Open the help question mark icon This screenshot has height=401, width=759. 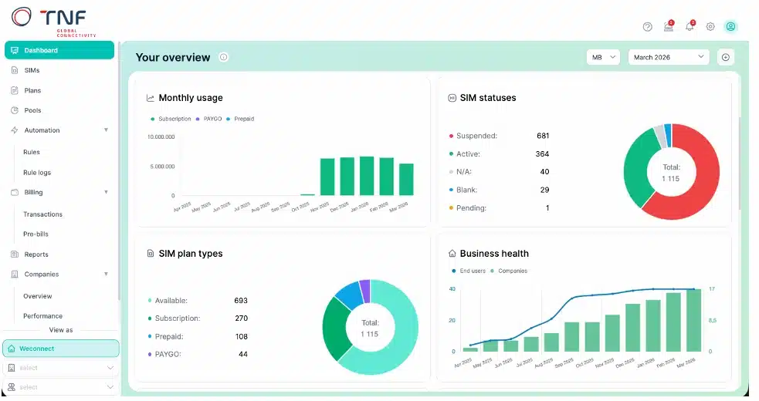[x=647, y=27]
